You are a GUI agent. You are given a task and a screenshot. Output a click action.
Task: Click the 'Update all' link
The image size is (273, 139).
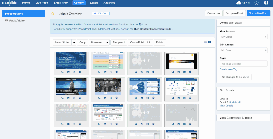235,102
